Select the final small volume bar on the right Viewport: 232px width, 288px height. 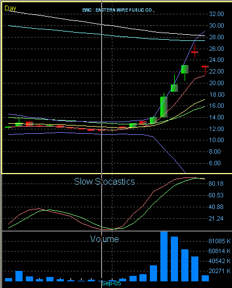coord(205,278)
